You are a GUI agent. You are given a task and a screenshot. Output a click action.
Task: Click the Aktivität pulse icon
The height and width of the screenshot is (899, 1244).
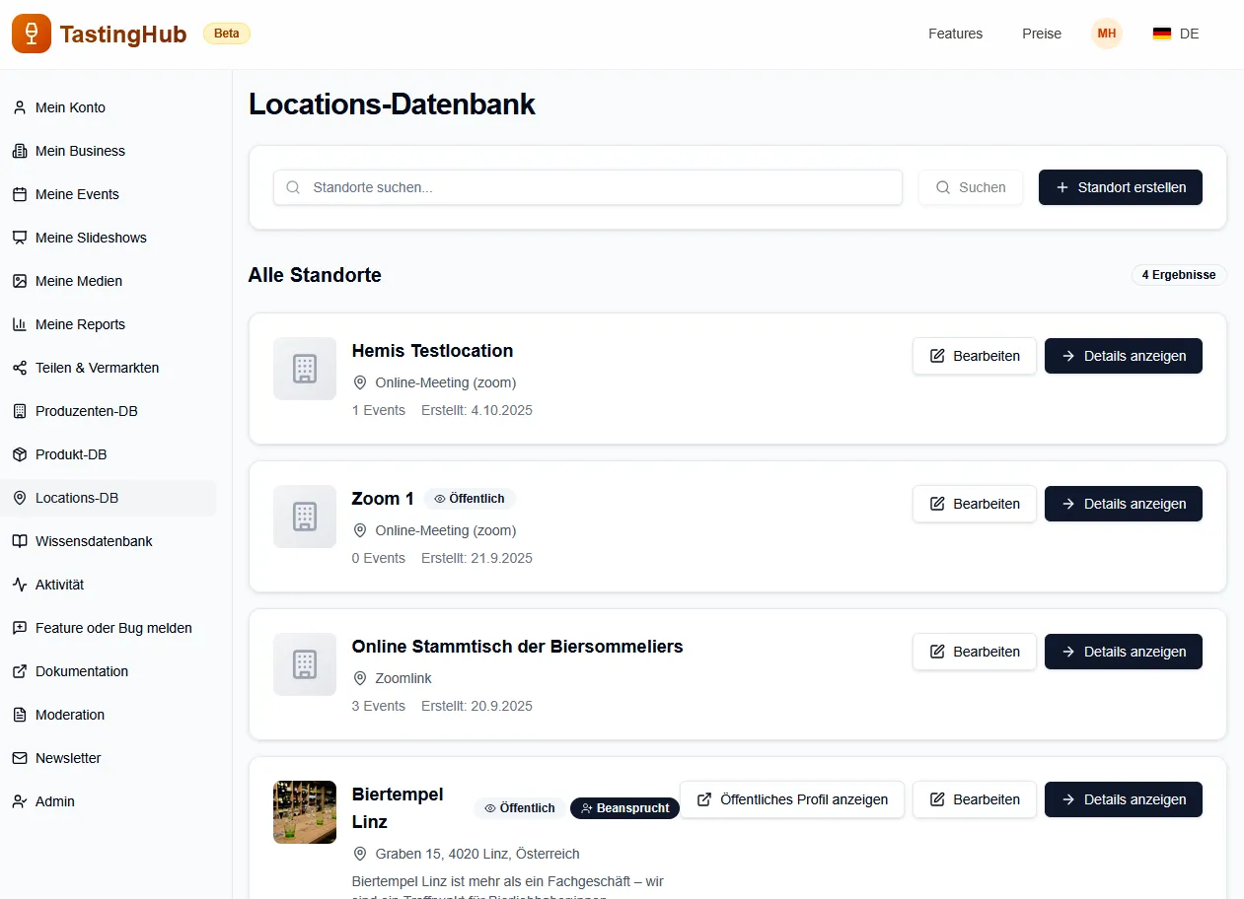pyautogui.click(x=20, y=585)
